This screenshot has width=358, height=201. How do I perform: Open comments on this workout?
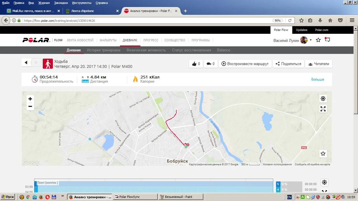[210, 64]
